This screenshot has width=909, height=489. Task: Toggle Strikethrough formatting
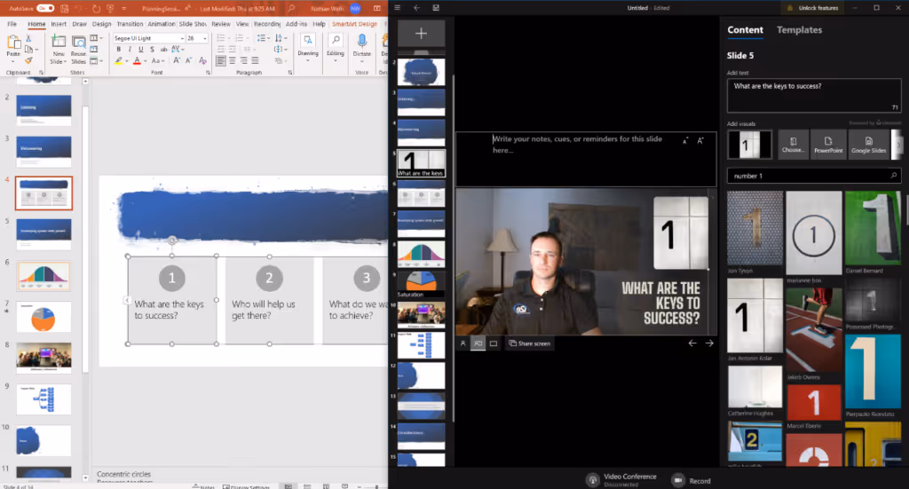163,49
